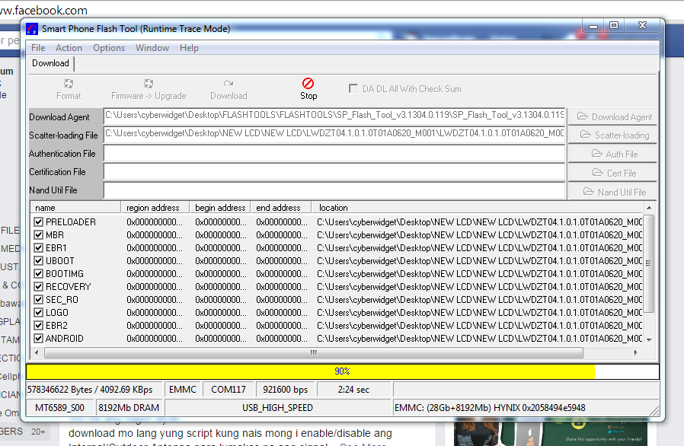
Task: Click the Download arrow toolbar icon
Action: (x=228, y=84)
